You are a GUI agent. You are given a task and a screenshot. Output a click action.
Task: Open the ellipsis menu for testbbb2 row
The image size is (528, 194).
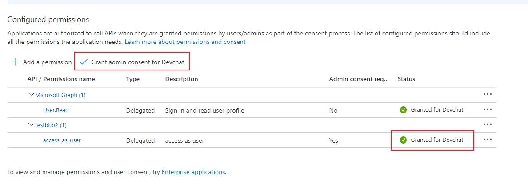click(487, 124)
